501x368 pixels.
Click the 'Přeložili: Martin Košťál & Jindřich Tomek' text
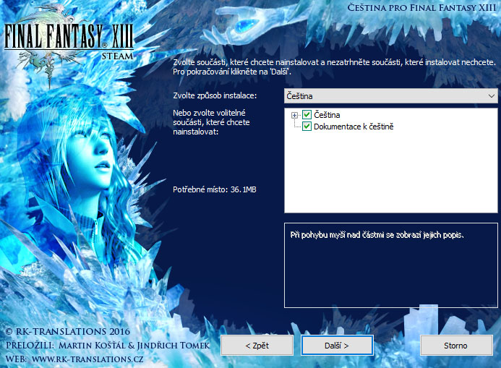[108, 346]
